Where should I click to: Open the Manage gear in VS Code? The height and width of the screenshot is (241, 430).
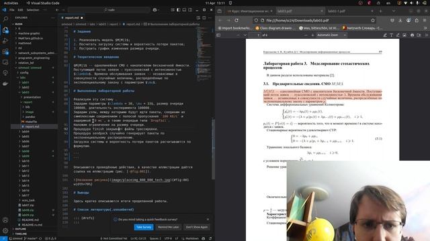click(x=5, y=230)
